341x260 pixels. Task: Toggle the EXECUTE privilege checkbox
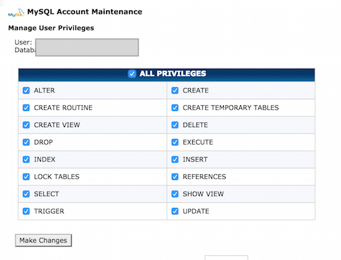pyautogui.click(x=175, y=142)
